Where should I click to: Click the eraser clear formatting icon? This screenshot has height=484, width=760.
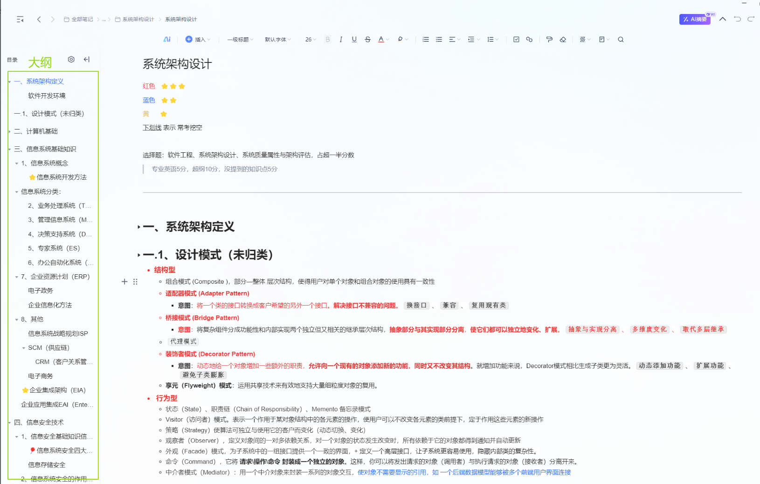coord(563,40)
